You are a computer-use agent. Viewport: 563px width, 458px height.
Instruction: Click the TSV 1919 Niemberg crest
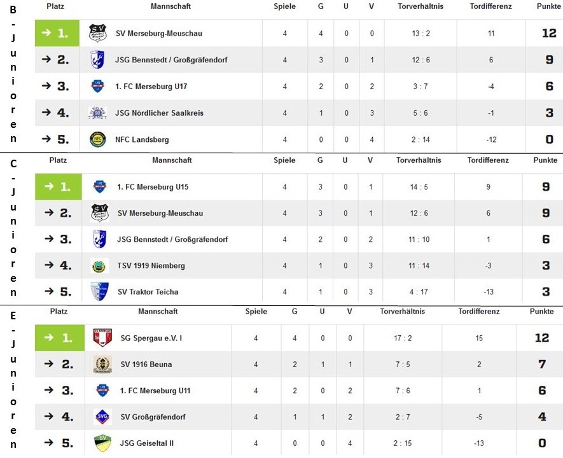tap(100, 266)
